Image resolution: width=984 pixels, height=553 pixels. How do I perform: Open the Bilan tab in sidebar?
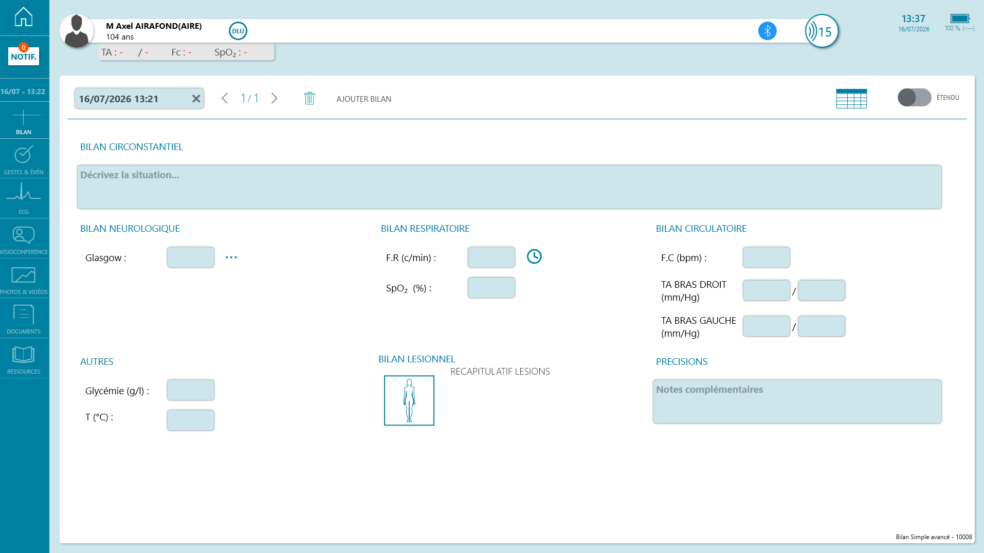coord(24,122)
